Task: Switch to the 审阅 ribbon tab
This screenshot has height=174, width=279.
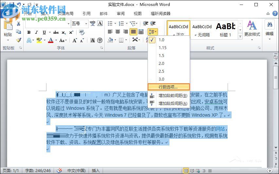Action: [x=121, y=13]
